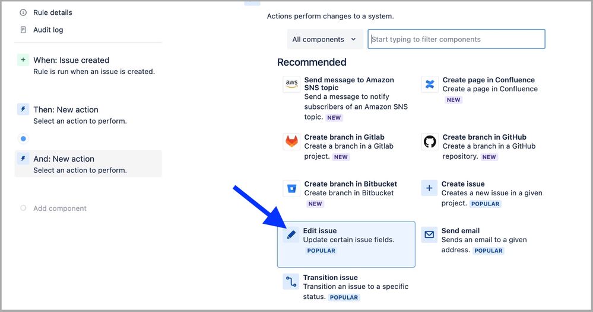Choose Create page in Confluence action
The height and width of the screenshot is (312, 593).
coord(489,81)
